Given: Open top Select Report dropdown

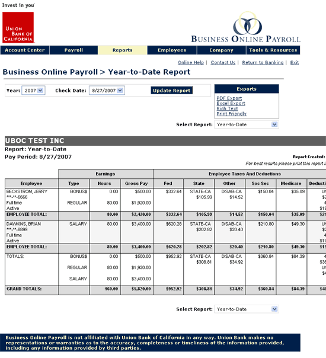Looking at the screenshot, I should point(247,124).
